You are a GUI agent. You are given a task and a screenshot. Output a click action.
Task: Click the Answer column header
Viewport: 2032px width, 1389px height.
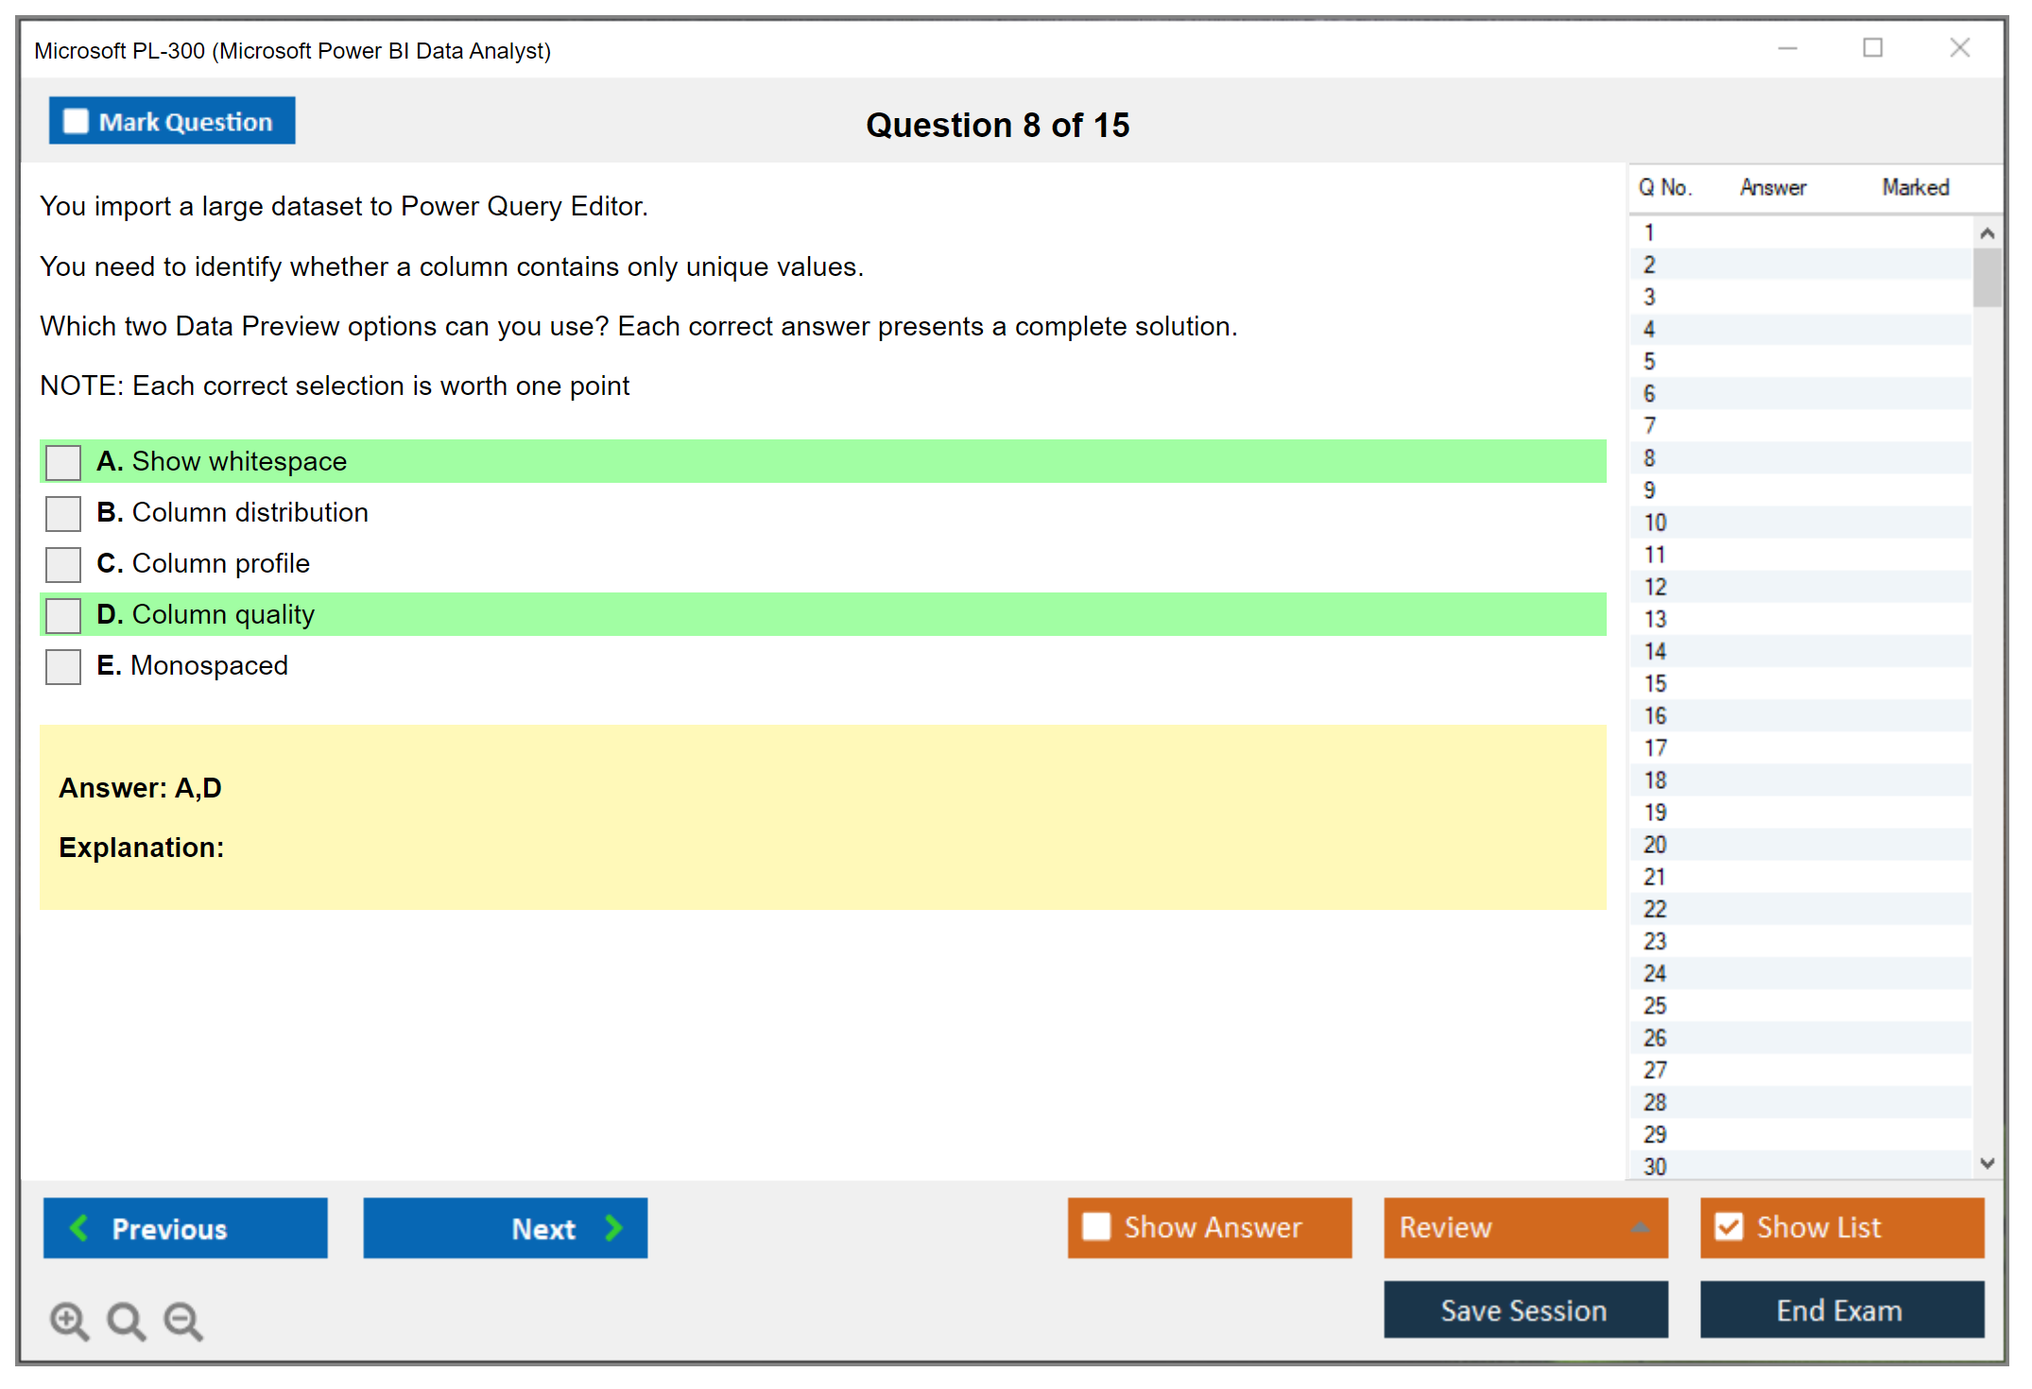tap(1772, 187)
